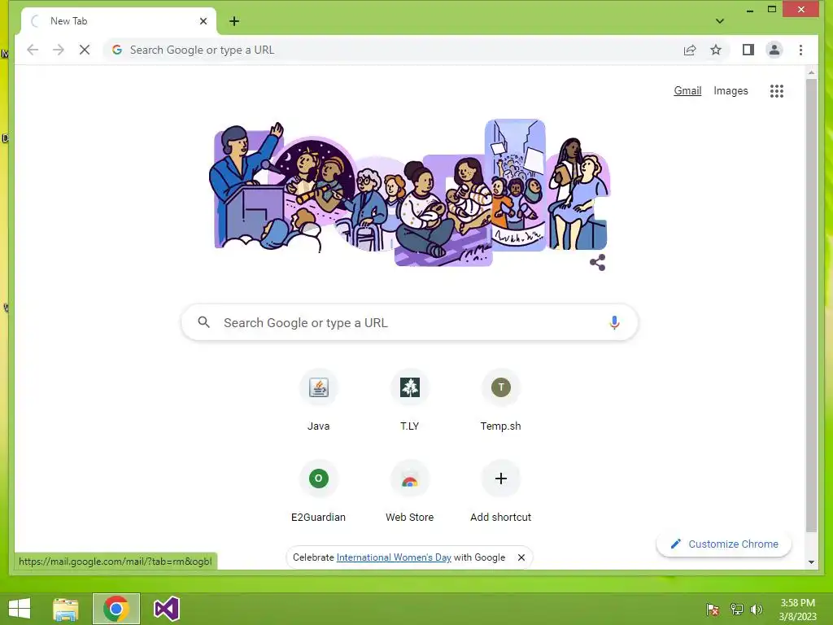
Task: Click International Women's Day link
Action: click(x=394, y=557)
